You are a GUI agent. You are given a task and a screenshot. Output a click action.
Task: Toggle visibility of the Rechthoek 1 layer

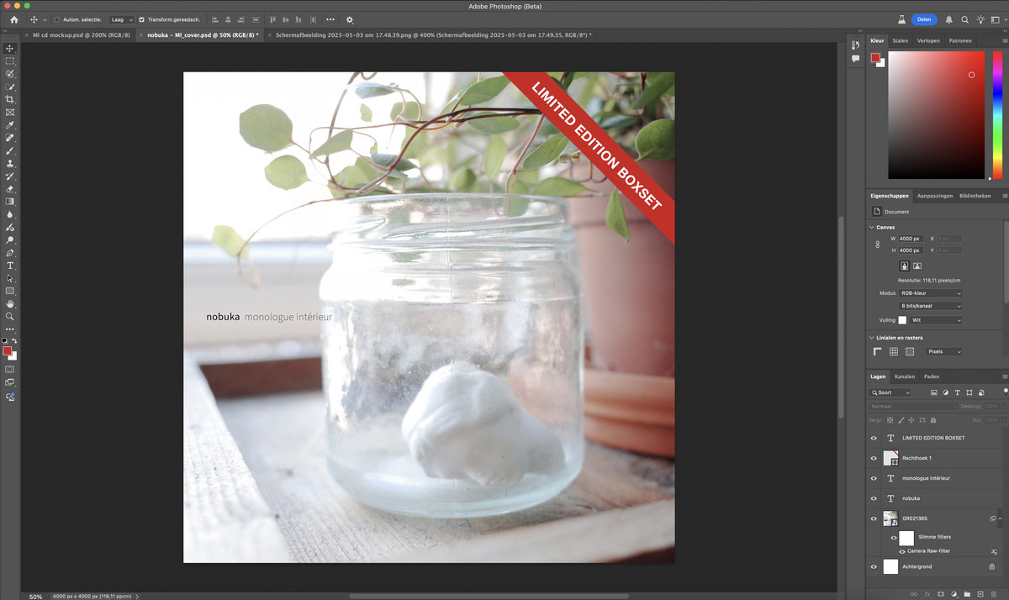point(874,458)
